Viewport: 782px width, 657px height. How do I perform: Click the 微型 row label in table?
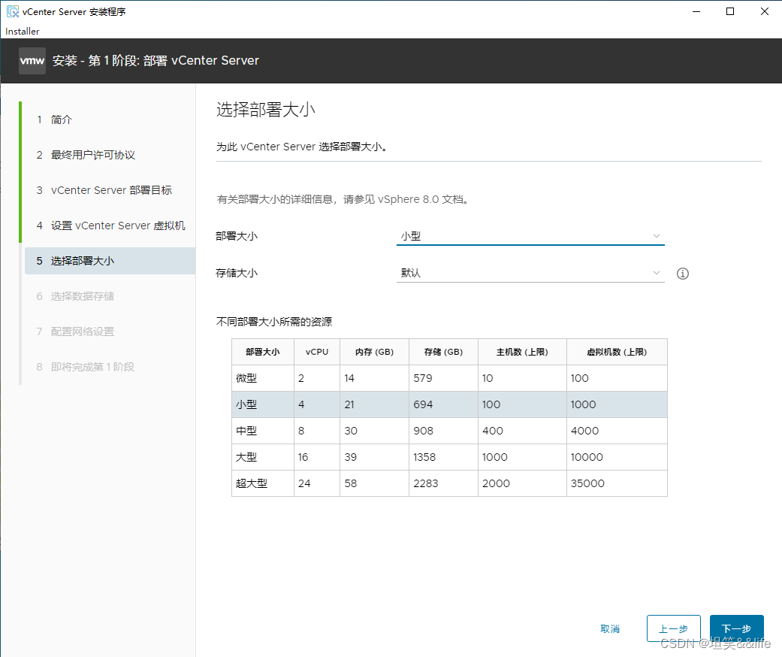(x=246, y=378)
